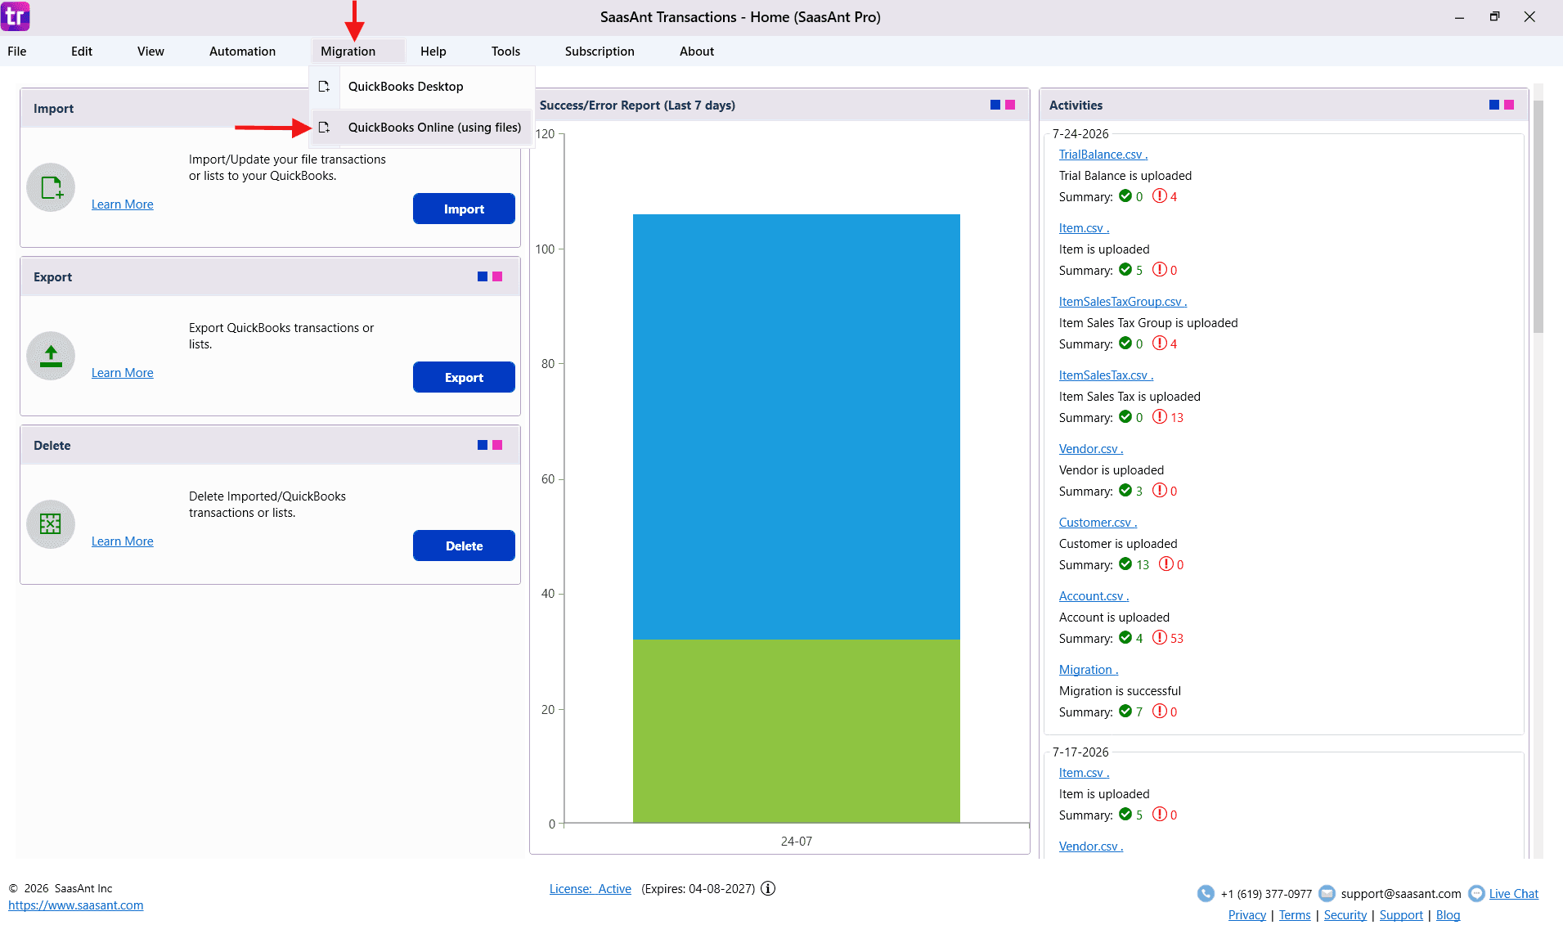Screen dimensions: 1563x925
Task: Click the phone icon in the footer
Action: pos(1206,893)
